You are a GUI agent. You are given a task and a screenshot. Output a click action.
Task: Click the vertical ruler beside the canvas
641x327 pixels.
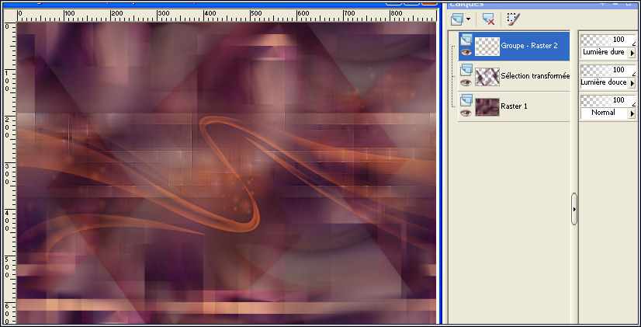[x=10, y=172]
